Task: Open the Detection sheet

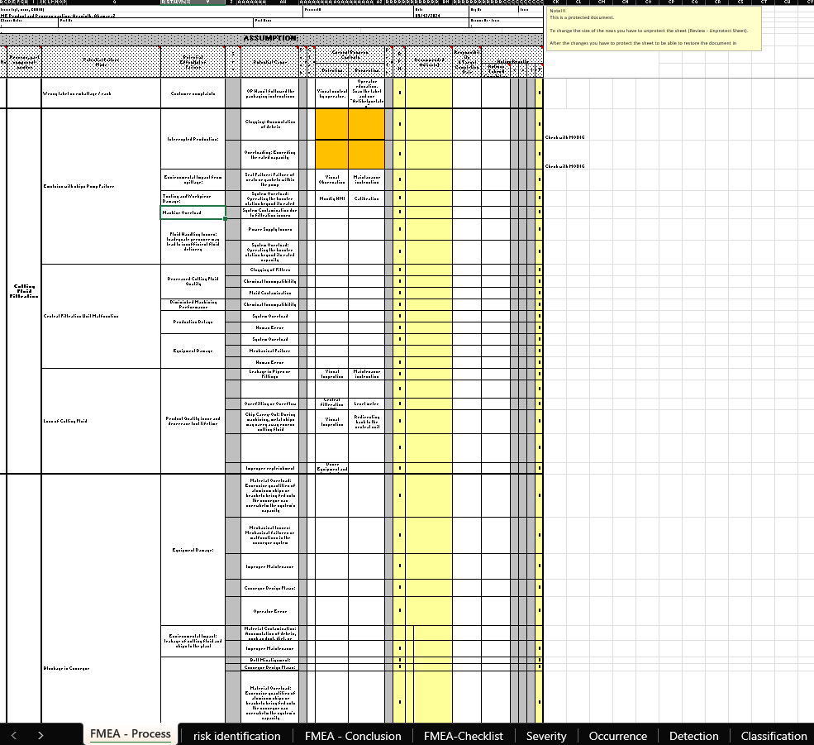Action: pos(693,736)
